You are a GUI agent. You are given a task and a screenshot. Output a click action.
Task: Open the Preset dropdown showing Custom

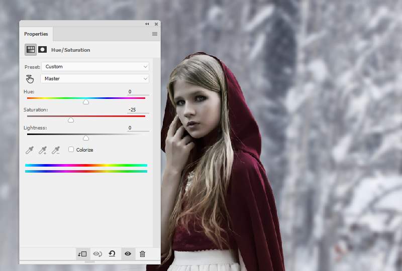click(95, 66)
